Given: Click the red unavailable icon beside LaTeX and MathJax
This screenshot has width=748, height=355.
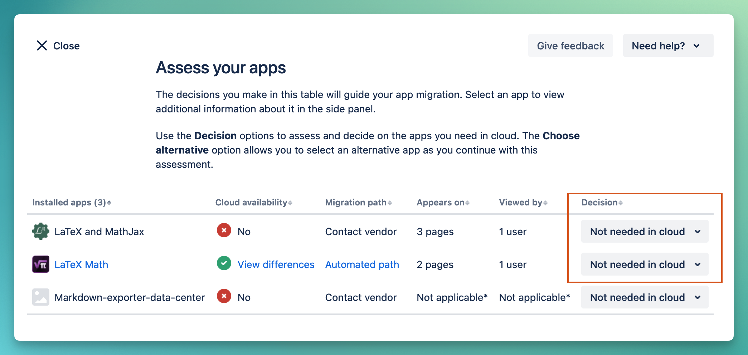Looking at the screenshot, I should pyautogui.click(x=224, y=231).
